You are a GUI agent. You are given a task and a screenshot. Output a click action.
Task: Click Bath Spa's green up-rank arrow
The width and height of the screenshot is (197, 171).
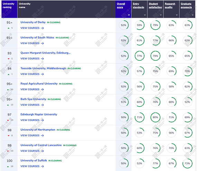[8, 105]
